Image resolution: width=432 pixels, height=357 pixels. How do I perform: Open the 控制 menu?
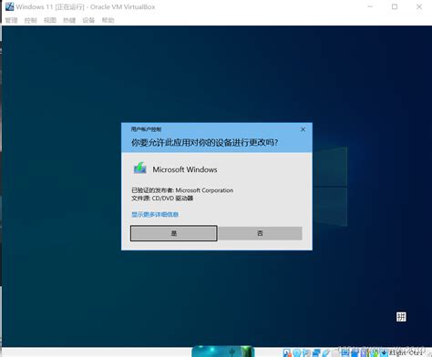(30, 20)
